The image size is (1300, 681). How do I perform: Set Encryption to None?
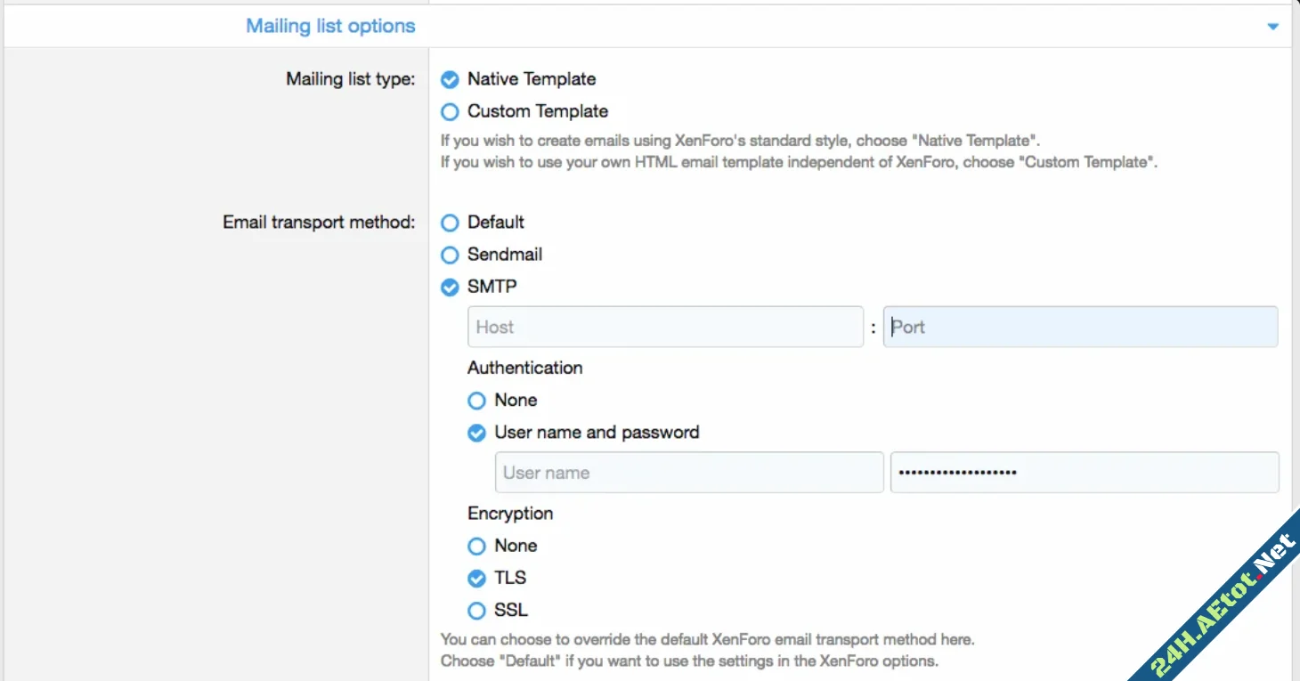click(x=477, y=546)
